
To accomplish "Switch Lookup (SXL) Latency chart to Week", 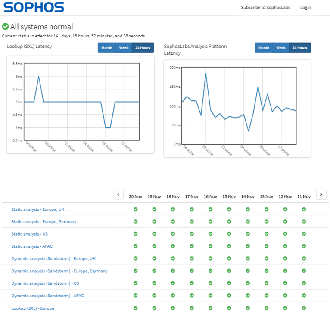I will point(124,47).
